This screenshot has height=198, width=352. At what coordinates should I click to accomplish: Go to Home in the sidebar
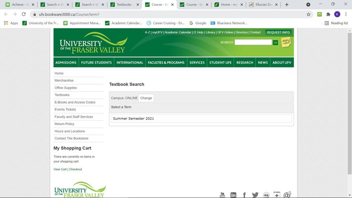[x=59, y=73]
